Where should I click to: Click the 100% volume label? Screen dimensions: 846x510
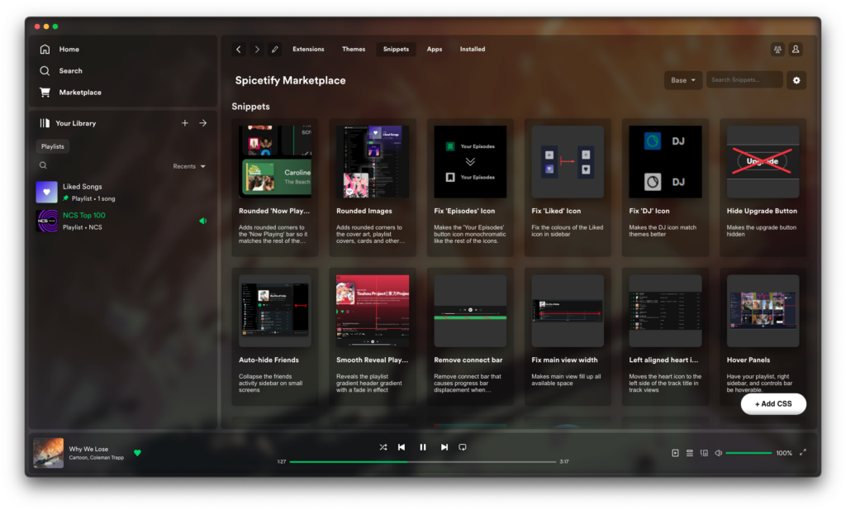click(x=784, y=453)
